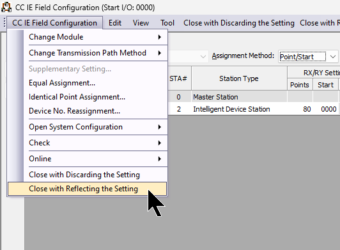
Task: Expand the Change Module submenu
Action: tap(88, 37)
